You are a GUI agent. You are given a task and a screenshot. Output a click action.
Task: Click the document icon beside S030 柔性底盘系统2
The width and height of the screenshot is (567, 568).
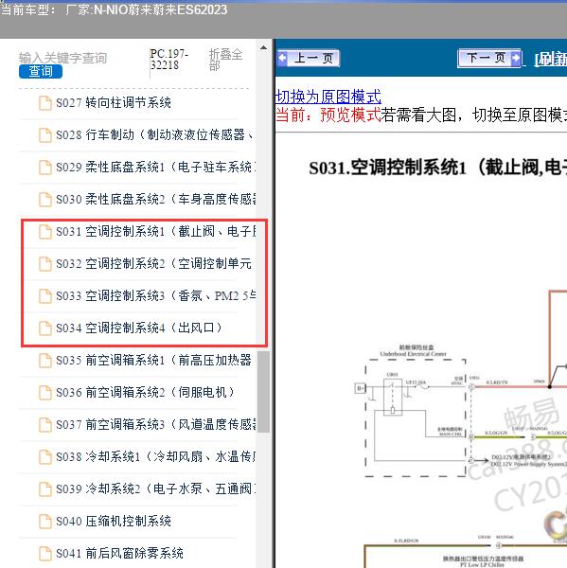[45, 199]
